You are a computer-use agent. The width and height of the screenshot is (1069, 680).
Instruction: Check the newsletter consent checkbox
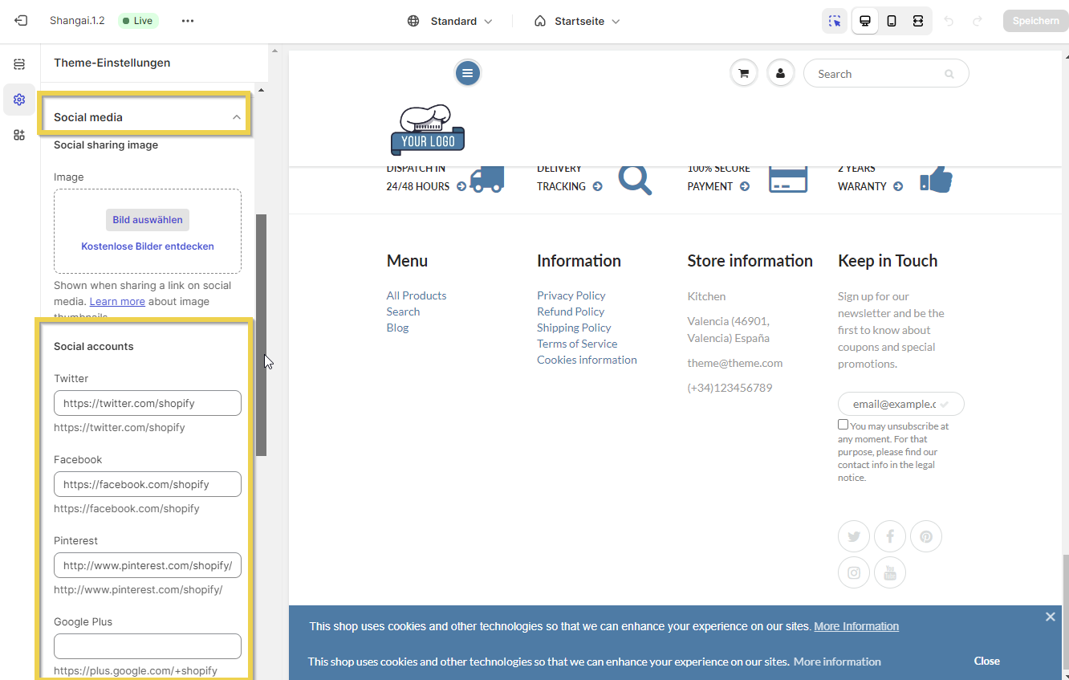point(843,425)
